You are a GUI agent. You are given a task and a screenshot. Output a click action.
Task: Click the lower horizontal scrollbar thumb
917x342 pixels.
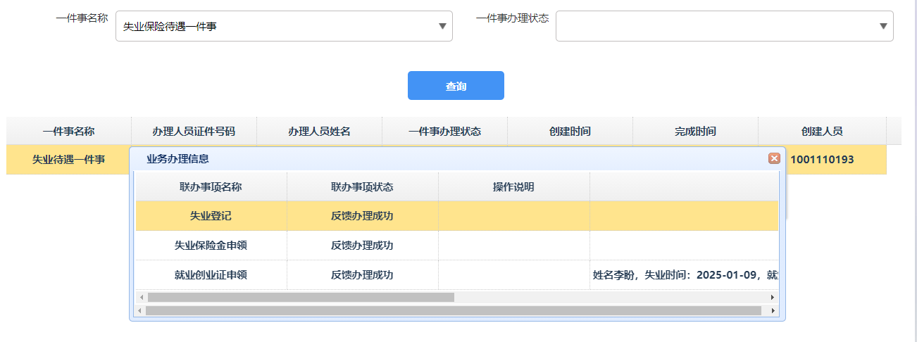tap(453, 310)
